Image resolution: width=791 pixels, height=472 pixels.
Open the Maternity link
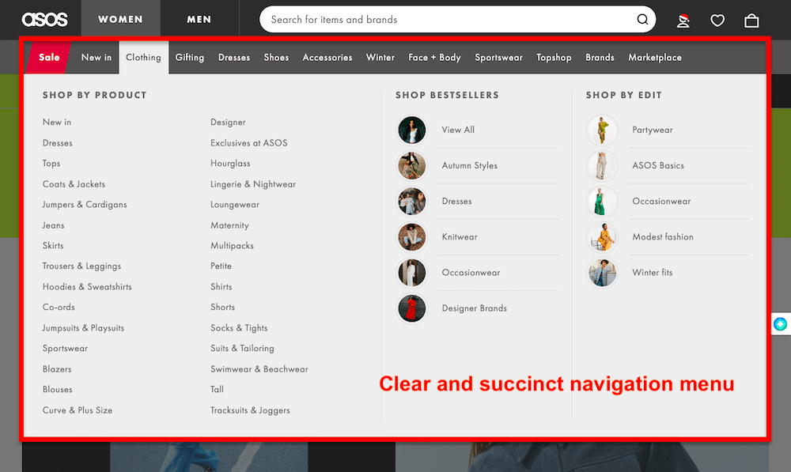pos(229,225)
